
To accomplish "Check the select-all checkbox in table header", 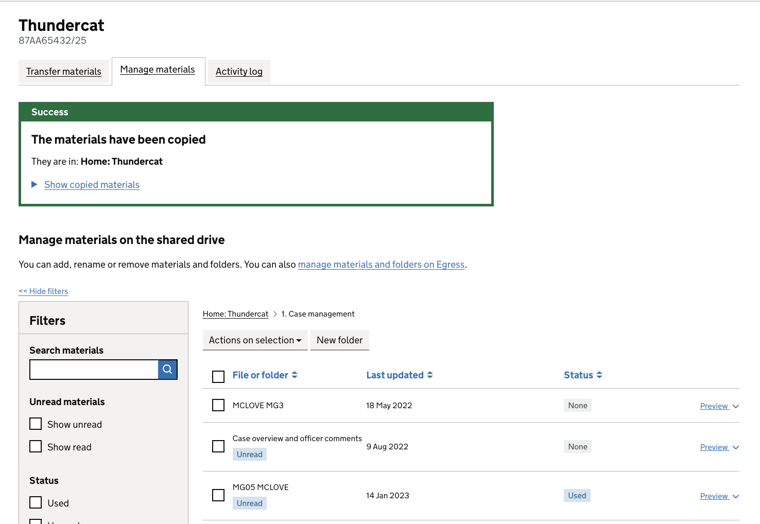I will [218, 377].
